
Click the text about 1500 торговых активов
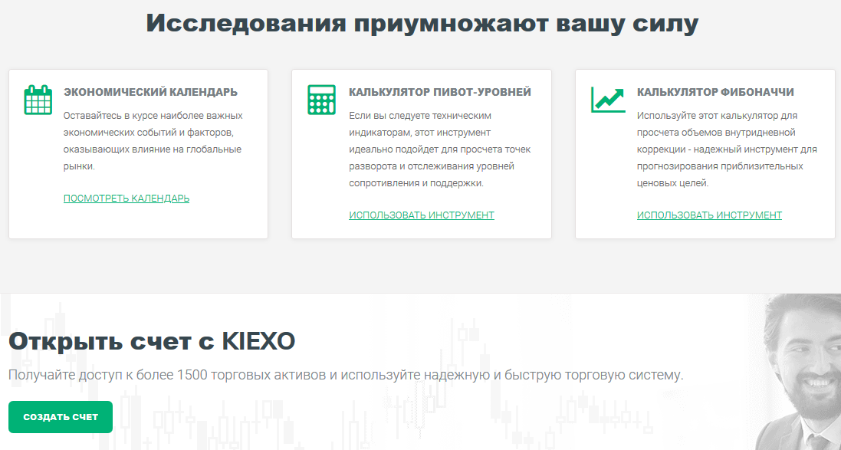(x=346, y=374)
